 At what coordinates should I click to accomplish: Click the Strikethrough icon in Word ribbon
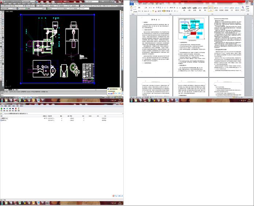145,11
